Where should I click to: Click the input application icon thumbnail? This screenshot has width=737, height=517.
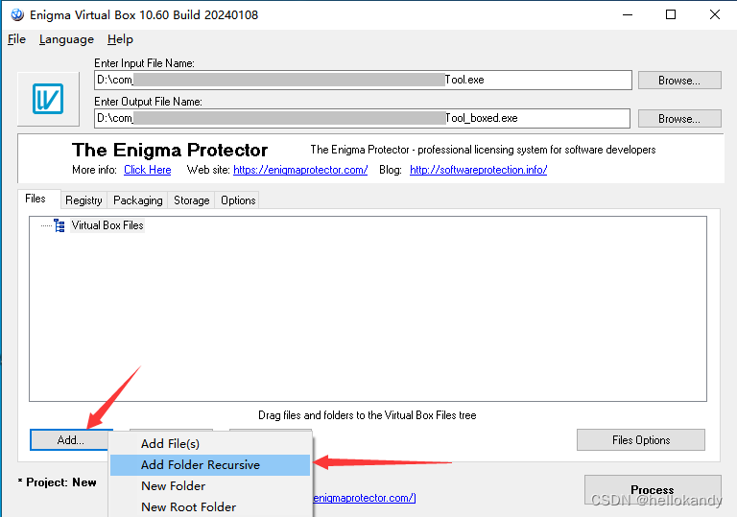tap(48, 99)
